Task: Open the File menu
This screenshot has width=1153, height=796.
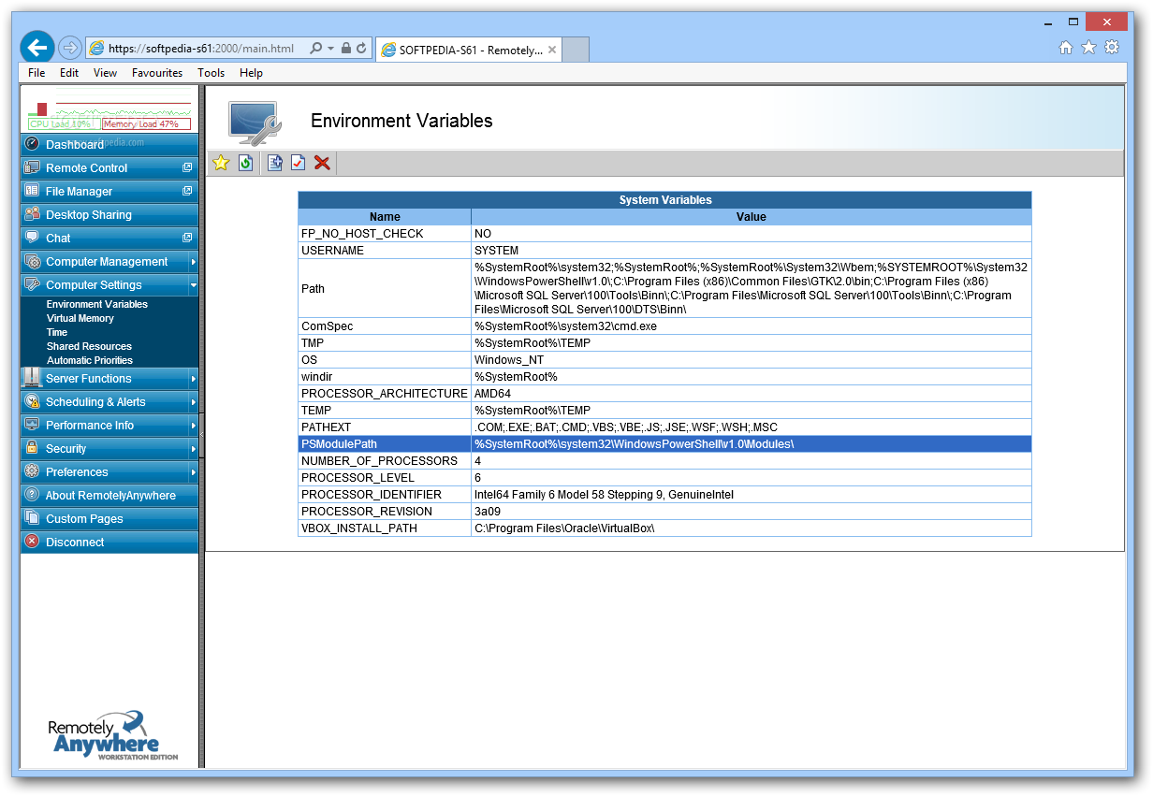Action: pos(36,73)
